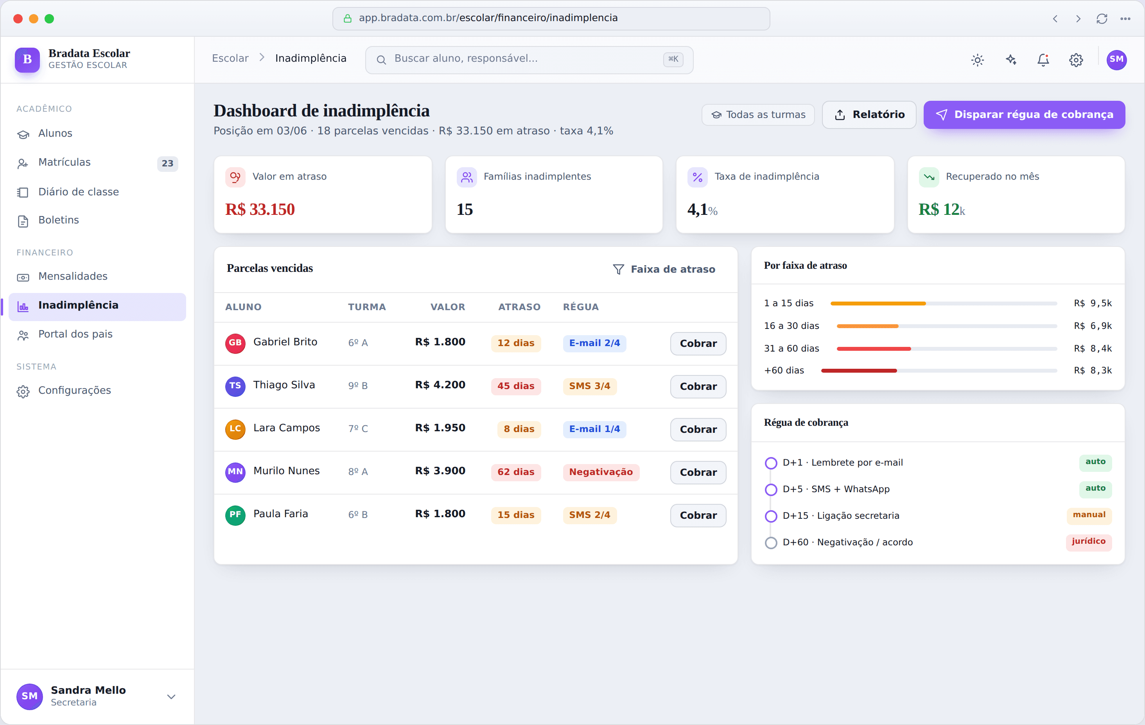The width and height of the screenshot is (1145, 725).
Task: Click the ⌘K shortcut badge
Action: click(673, 59)
